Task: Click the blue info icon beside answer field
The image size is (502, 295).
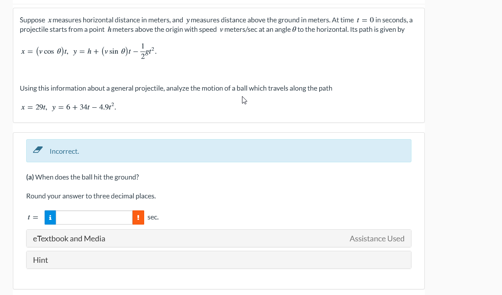Action: pos(50,217)
